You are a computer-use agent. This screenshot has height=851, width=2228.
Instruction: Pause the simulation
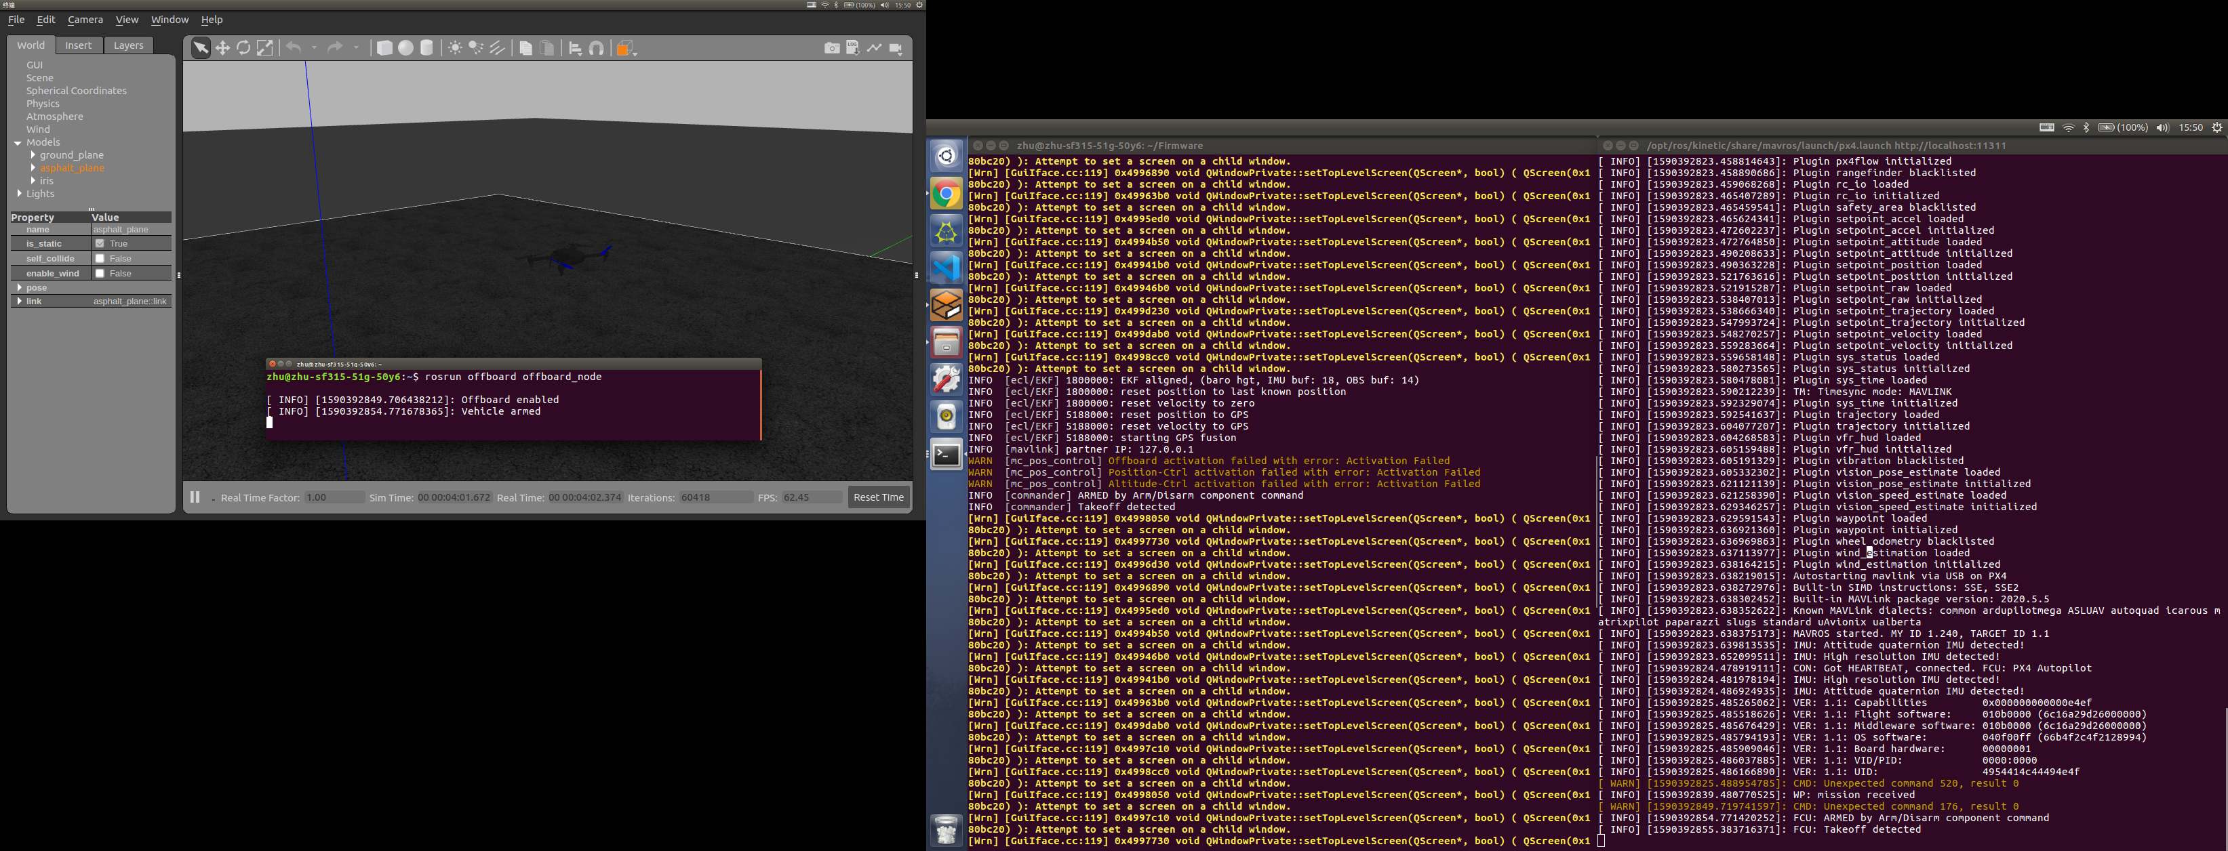pos(195,497)
